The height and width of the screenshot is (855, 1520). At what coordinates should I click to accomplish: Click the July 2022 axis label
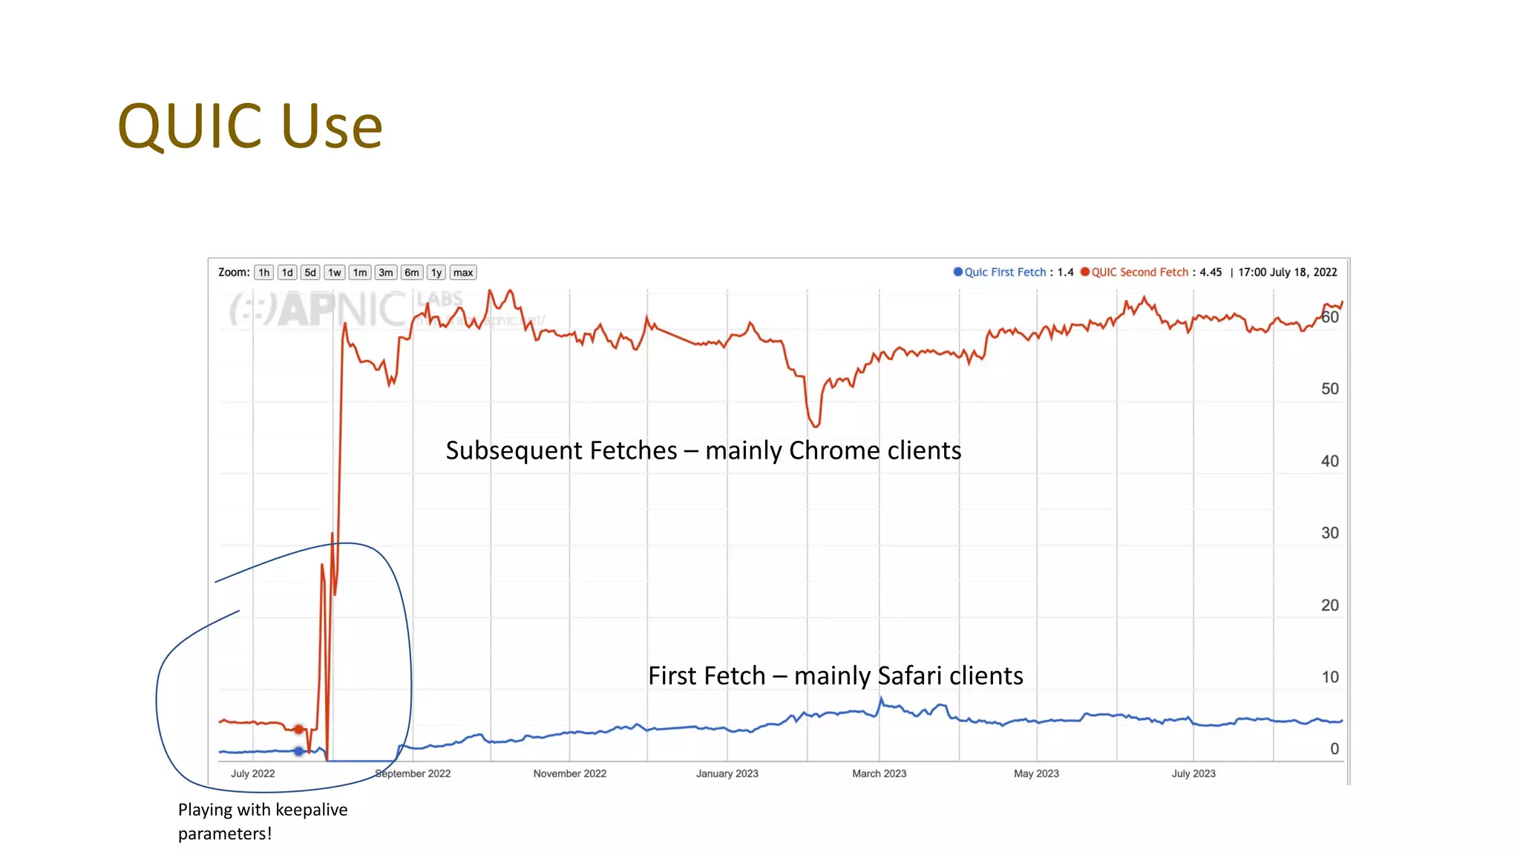[252, 773]
